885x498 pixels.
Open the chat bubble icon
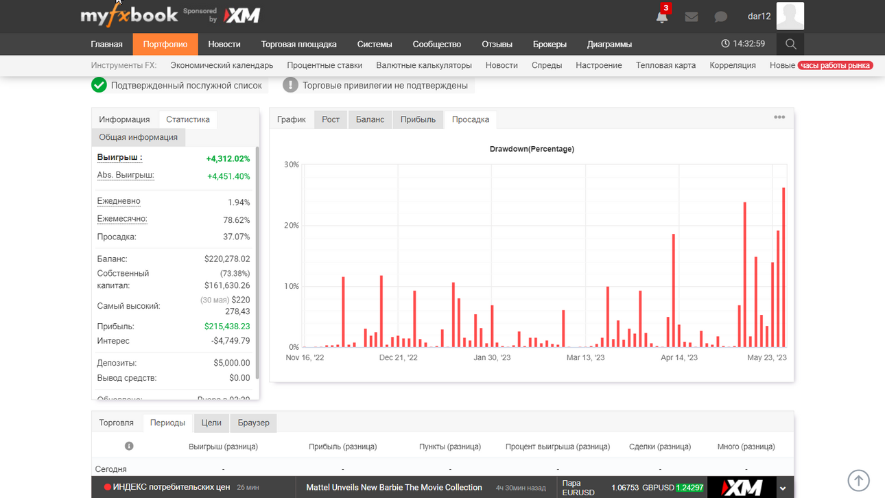pos(720,16)
